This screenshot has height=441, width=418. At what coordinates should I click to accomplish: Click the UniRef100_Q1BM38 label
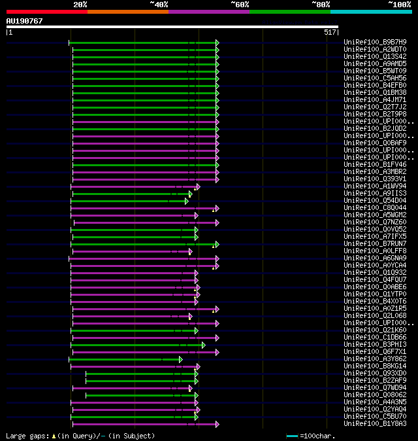375,92
